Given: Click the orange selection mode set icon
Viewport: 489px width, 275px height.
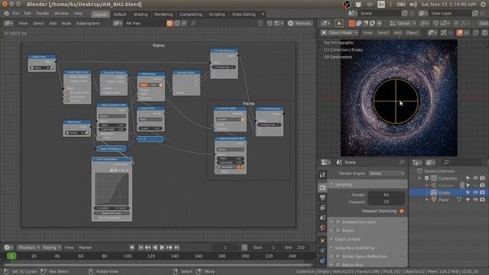Looking at the screenshot, I should click(x=351, y=24).
